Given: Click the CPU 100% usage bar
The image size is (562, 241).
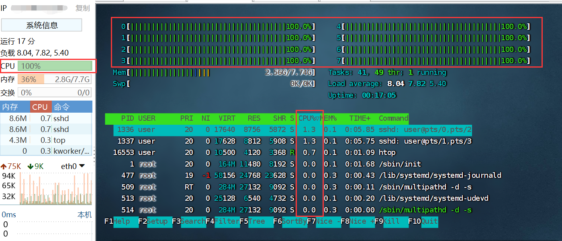Looking at the screenshot, I should coord(54,66).
